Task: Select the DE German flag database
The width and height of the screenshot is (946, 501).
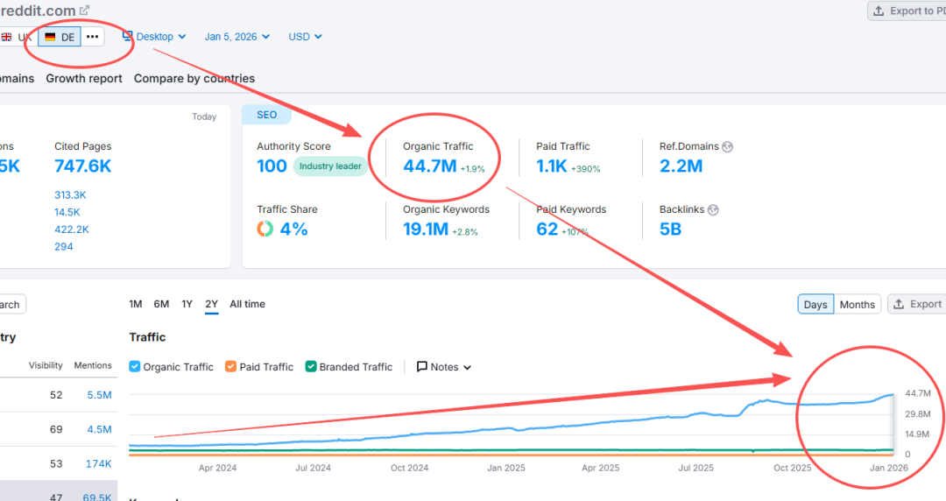Action: pyautogui.click(x=60, y=37)
